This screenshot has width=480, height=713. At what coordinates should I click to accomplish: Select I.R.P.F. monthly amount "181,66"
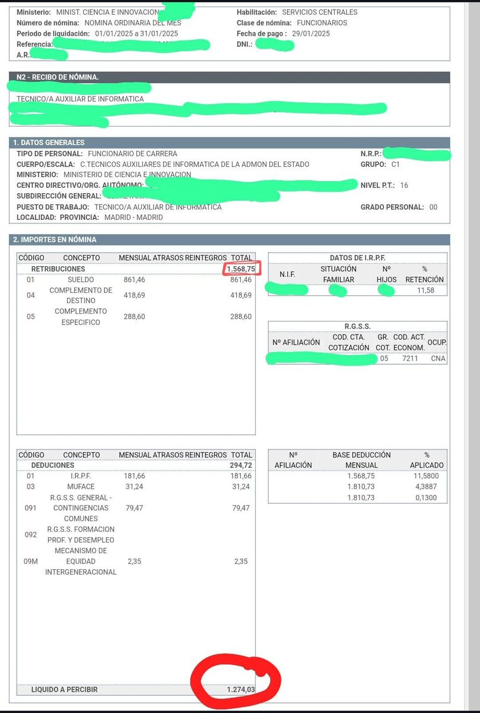tap(134, 476)
